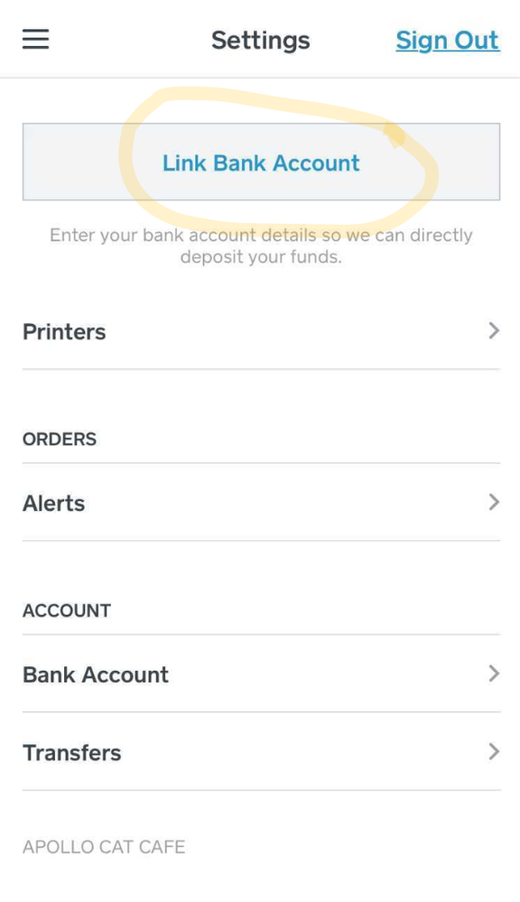This screenshot has height=902, width=520.
Task: Expand Transfers using its right chevron
Action: [494, 751]
